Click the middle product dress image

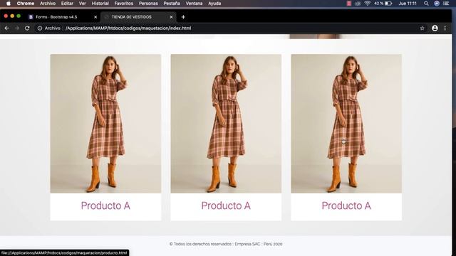tap(226, 124)
